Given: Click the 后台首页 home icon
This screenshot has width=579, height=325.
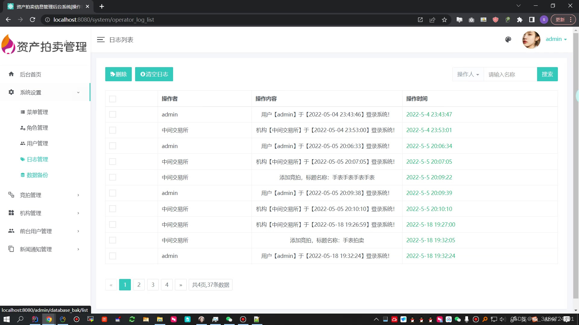Looking at the screenshot, I should pos(11,74).
